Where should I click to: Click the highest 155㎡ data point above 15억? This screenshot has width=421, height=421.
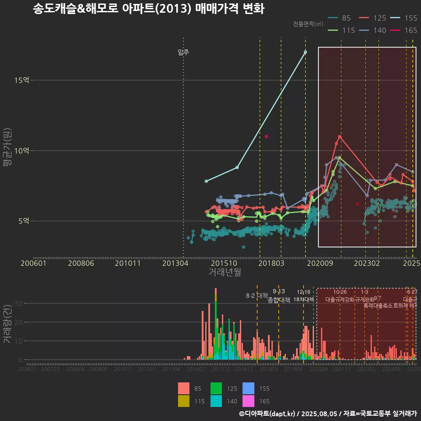(305, 52)
